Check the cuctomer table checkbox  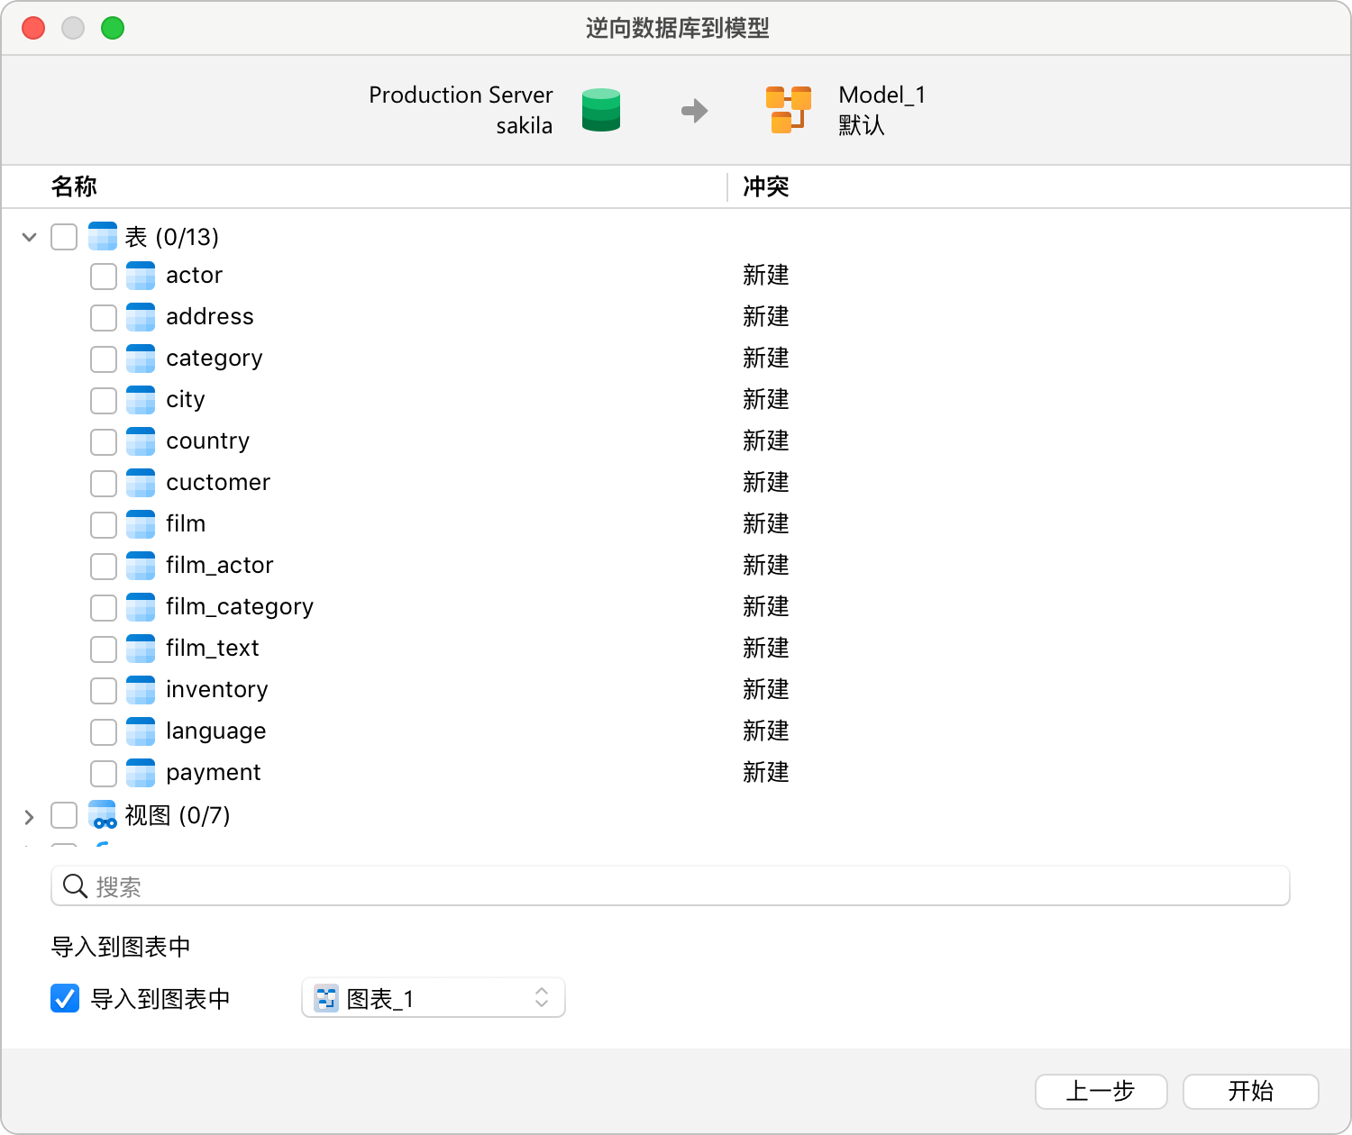tap(104, 484)
